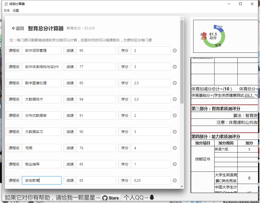Click the 加分原因 column header
This screenshot has height=203, width=260.
tap(226, 143)
